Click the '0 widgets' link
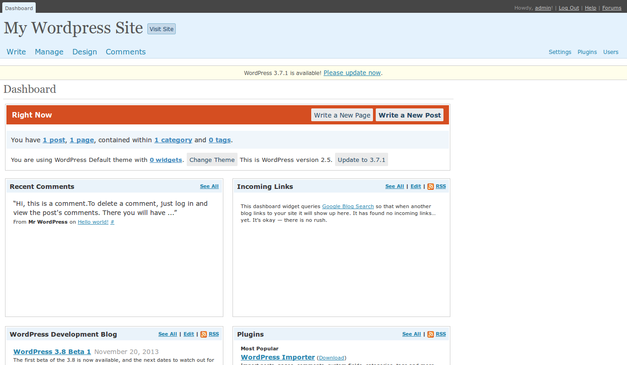 point(166,160)
